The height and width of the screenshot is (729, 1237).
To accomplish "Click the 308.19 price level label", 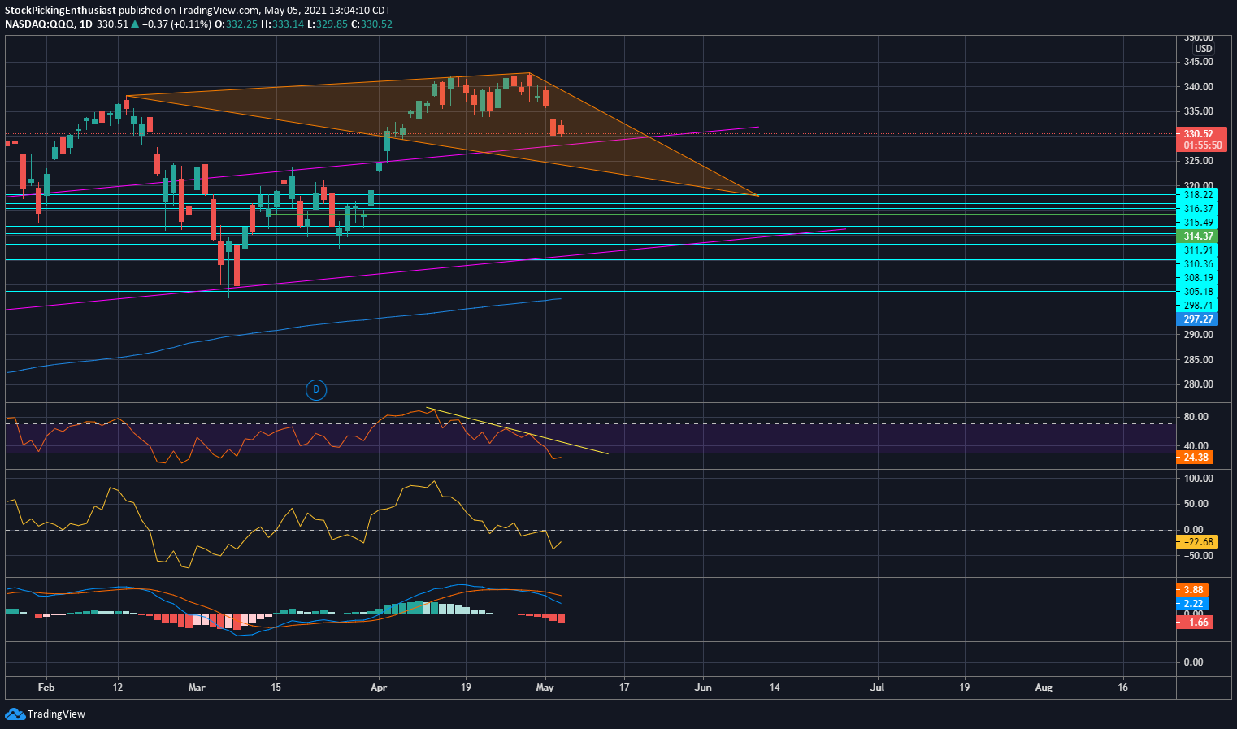I will point(1197,278).
